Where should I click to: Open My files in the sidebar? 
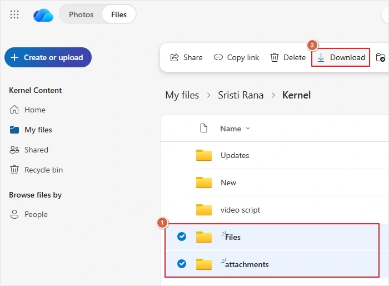[31, 130]
